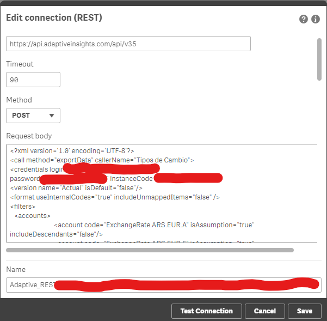The height and width of the screenshot is (321, 327).
Task: Open the Method POST dropdown
Action: [33, 116]
